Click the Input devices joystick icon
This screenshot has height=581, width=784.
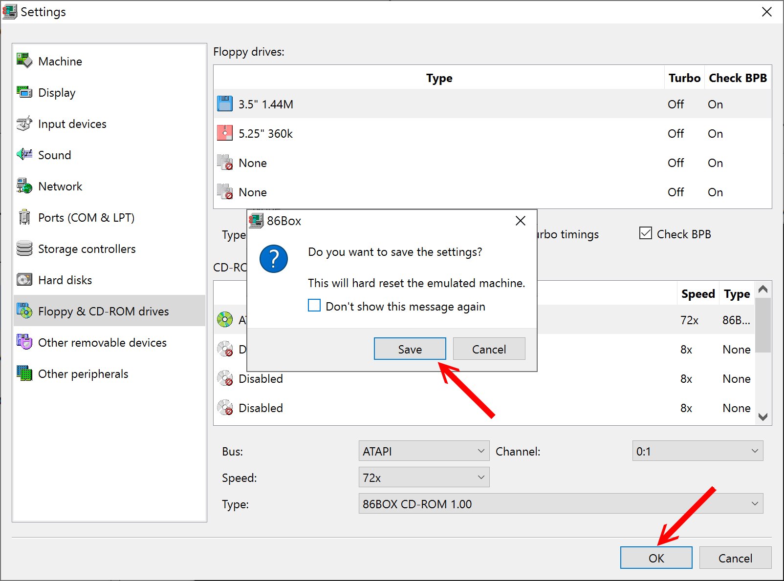[24, 124]
